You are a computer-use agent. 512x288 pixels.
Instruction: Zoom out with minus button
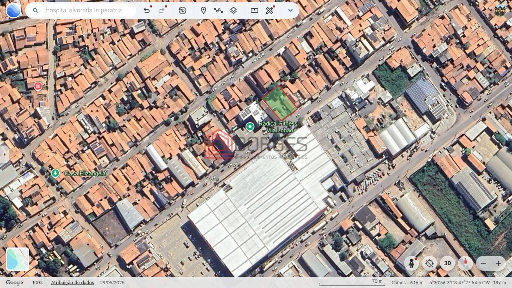pos(484,263)
